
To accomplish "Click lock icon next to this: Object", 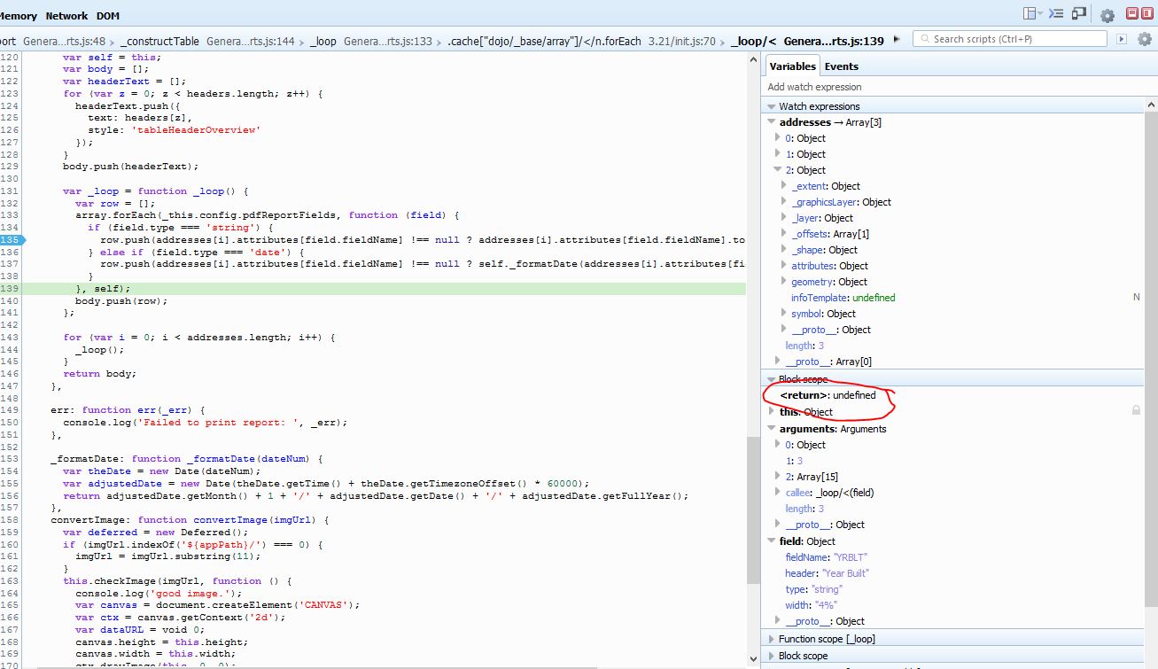I will [1136, 410].
